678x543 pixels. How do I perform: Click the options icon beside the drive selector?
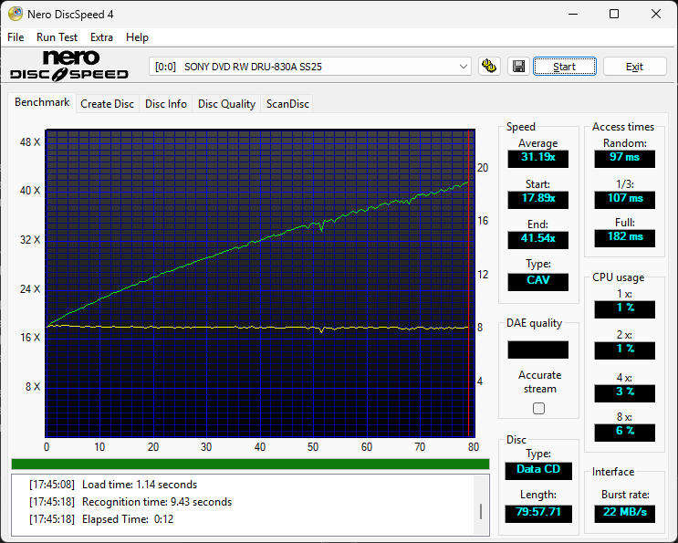coord(490,67)
